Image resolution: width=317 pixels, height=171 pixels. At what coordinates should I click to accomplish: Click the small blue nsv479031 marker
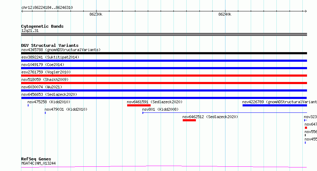coord(45,113)
